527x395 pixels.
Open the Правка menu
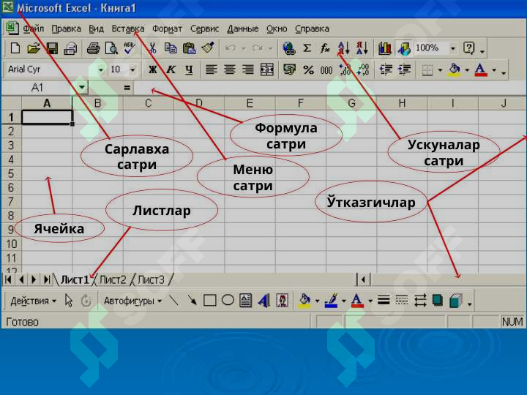(66, 29)
